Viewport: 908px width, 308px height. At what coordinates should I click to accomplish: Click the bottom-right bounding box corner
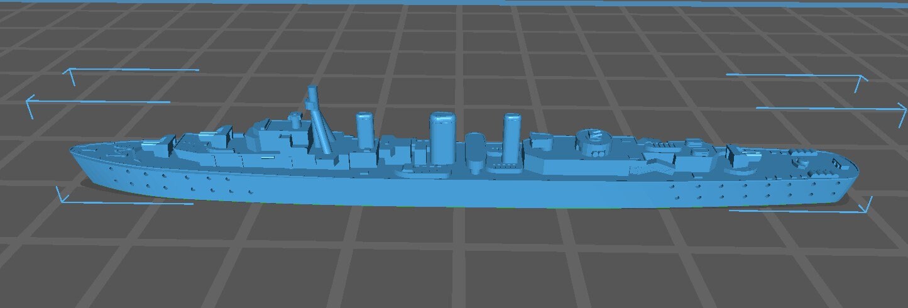(867, 206)
